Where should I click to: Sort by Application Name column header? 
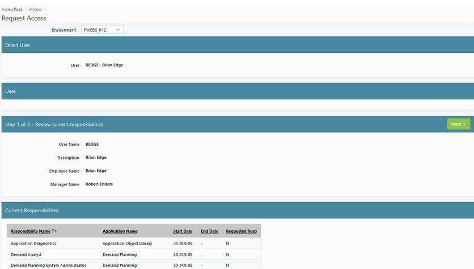pyautogui.click(x=120, y=231)
